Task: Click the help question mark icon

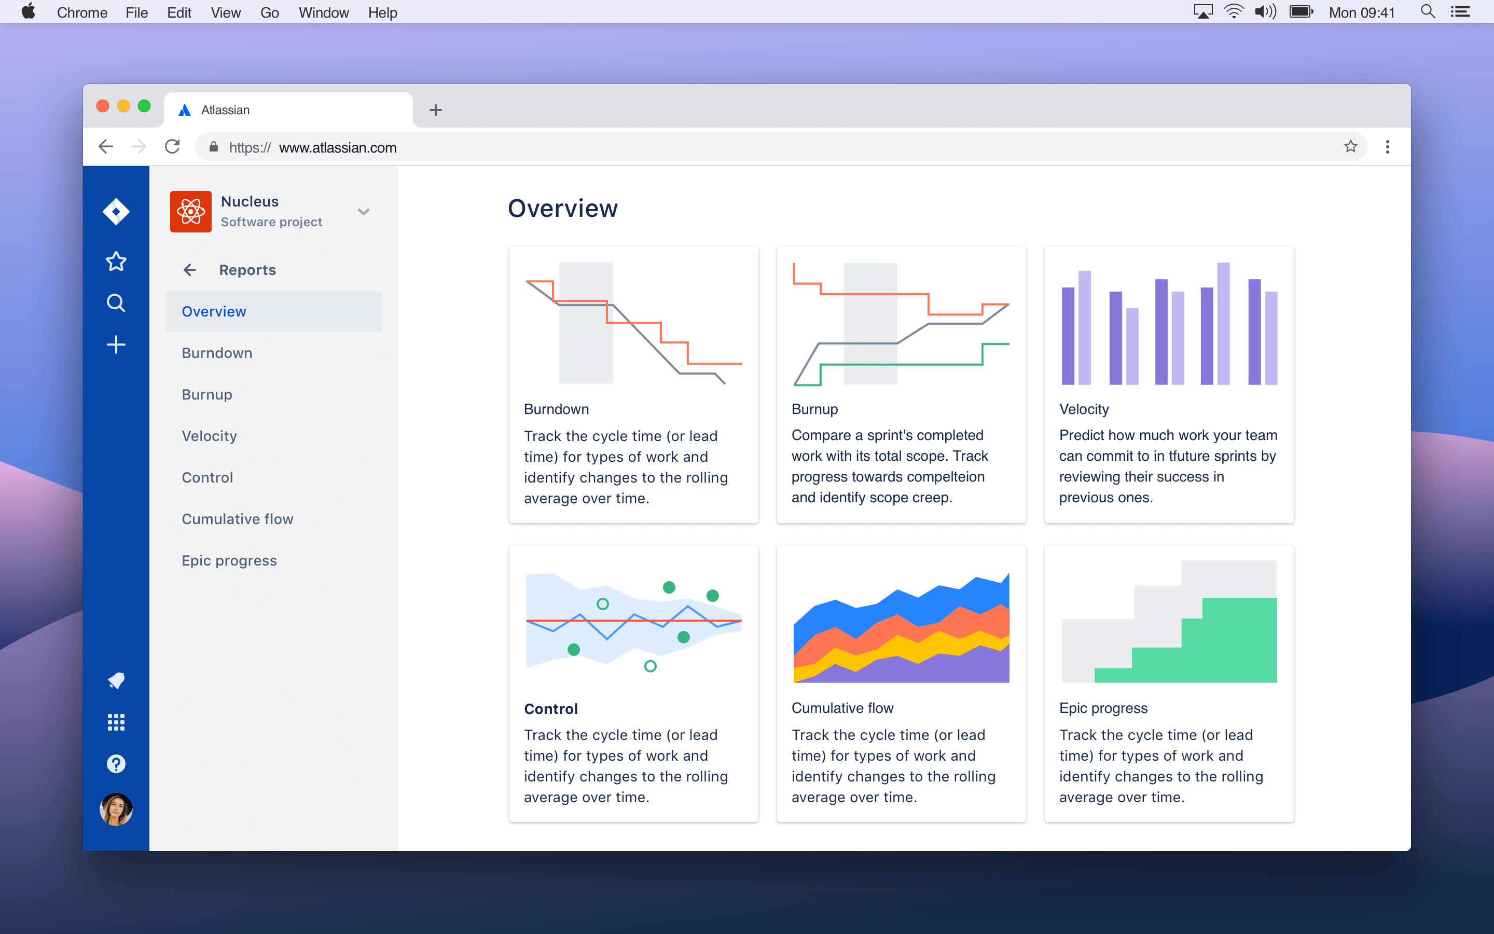Action: click(115, 764)
